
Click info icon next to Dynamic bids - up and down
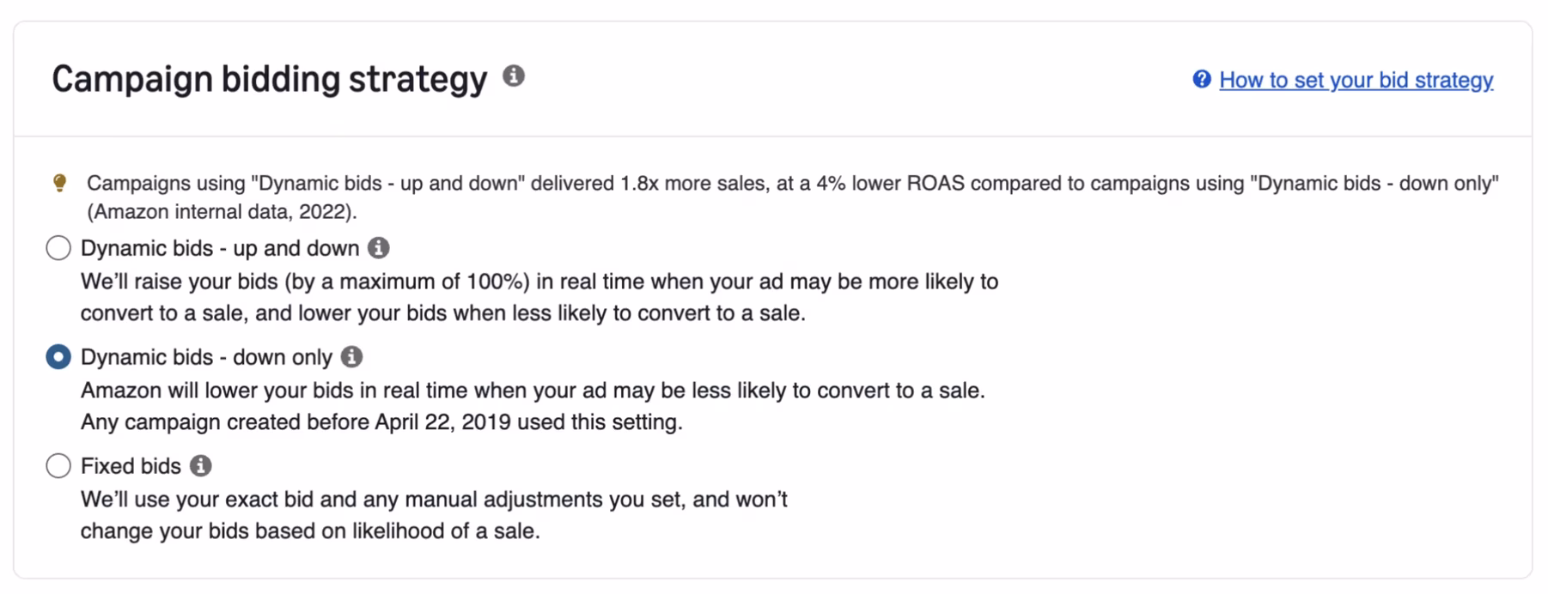click(x=379, y=248)
